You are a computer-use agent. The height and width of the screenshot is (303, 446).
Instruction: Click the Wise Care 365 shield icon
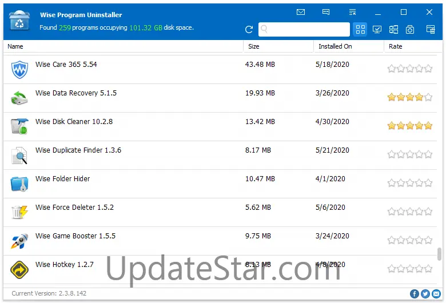coord(19,69)
